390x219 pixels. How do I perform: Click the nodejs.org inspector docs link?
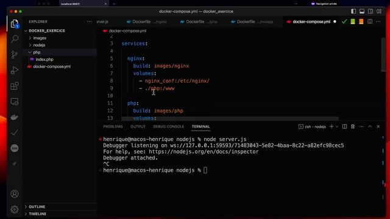click(204, 151)
